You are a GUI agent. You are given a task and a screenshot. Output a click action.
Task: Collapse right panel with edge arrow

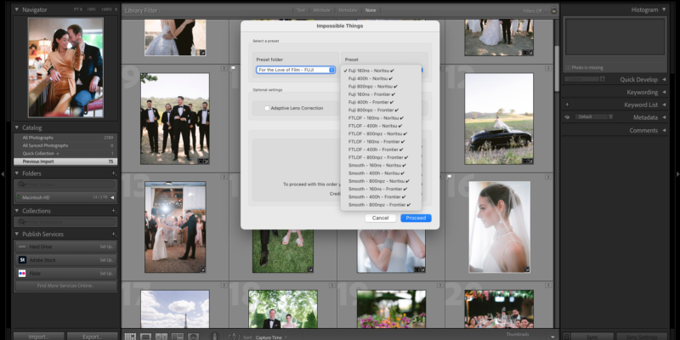click(677, 174)
